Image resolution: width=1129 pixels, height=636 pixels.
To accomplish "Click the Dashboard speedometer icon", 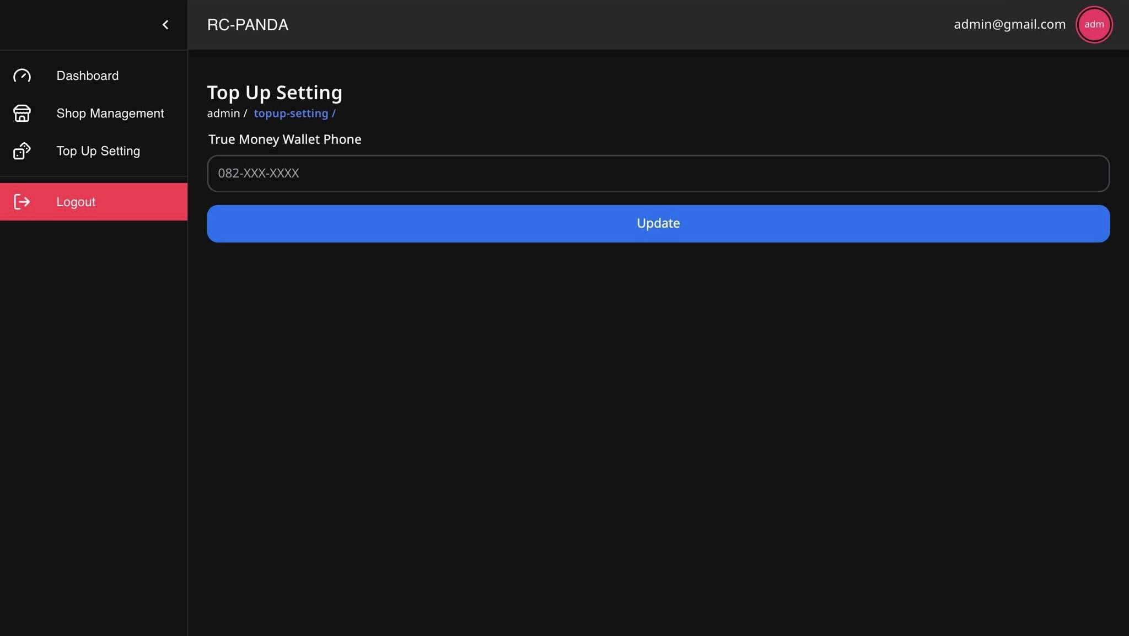I will 22,76.
